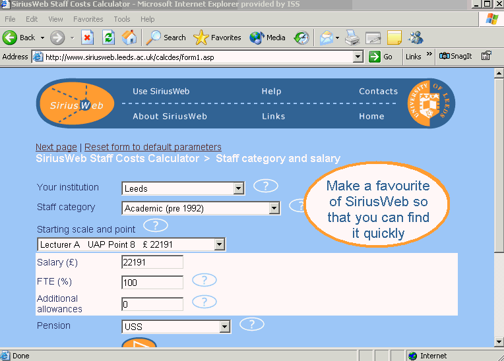Open the browser History toolbar icon
This screenshot has width=504, height=361.
tap(301, 38)
